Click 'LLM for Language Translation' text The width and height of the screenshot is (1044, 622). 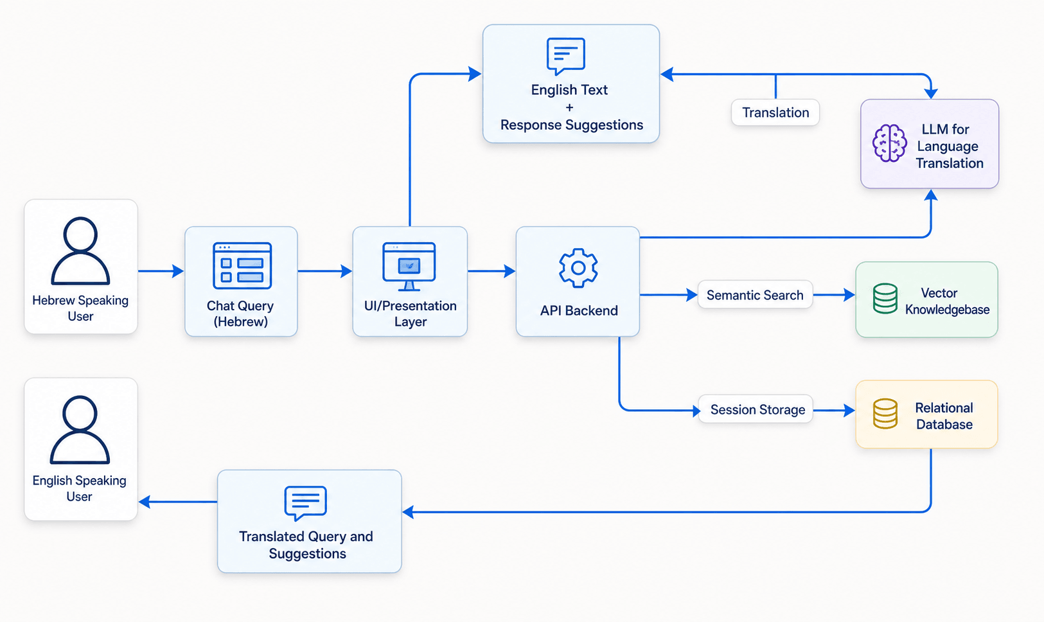(x=949, y=146)
